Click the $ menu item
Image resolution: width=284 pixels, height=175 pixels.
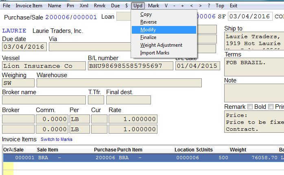point(127,6)
